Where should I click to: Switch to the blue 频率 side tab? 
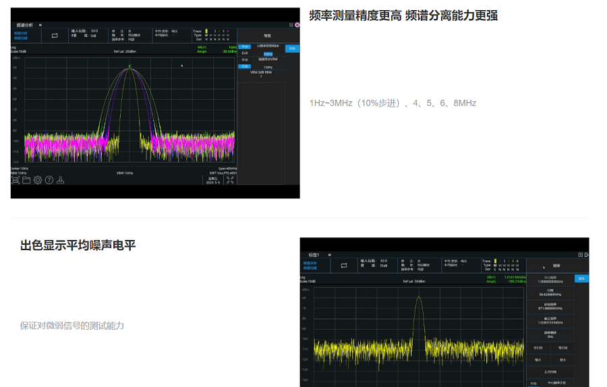pos(581,278)
